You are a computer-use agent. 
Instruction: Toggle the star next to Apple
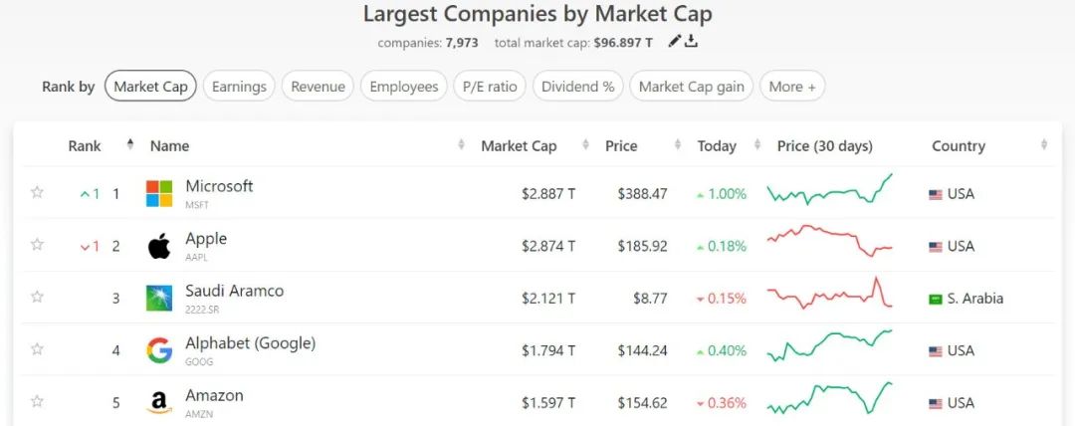(37, 245)
